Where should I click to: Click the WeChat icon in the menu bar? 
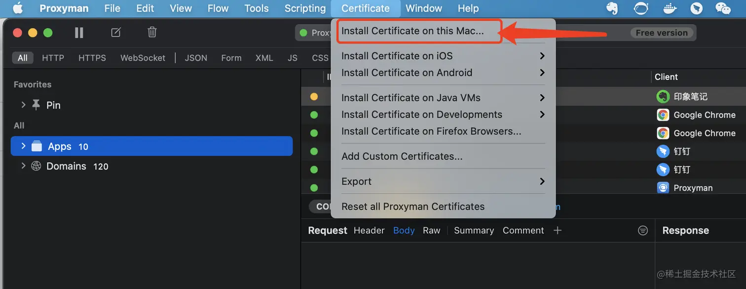[x=723, y=8]
